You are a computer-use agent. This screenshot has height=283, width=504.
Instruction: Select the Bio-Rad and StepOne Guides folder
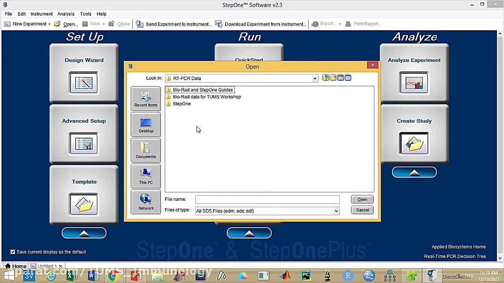(x=200, y=90)
